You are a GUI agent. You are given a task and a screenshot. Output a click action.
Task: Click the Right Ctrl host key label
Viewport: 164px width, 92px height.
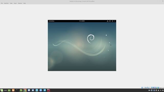[x=162, y=88]
